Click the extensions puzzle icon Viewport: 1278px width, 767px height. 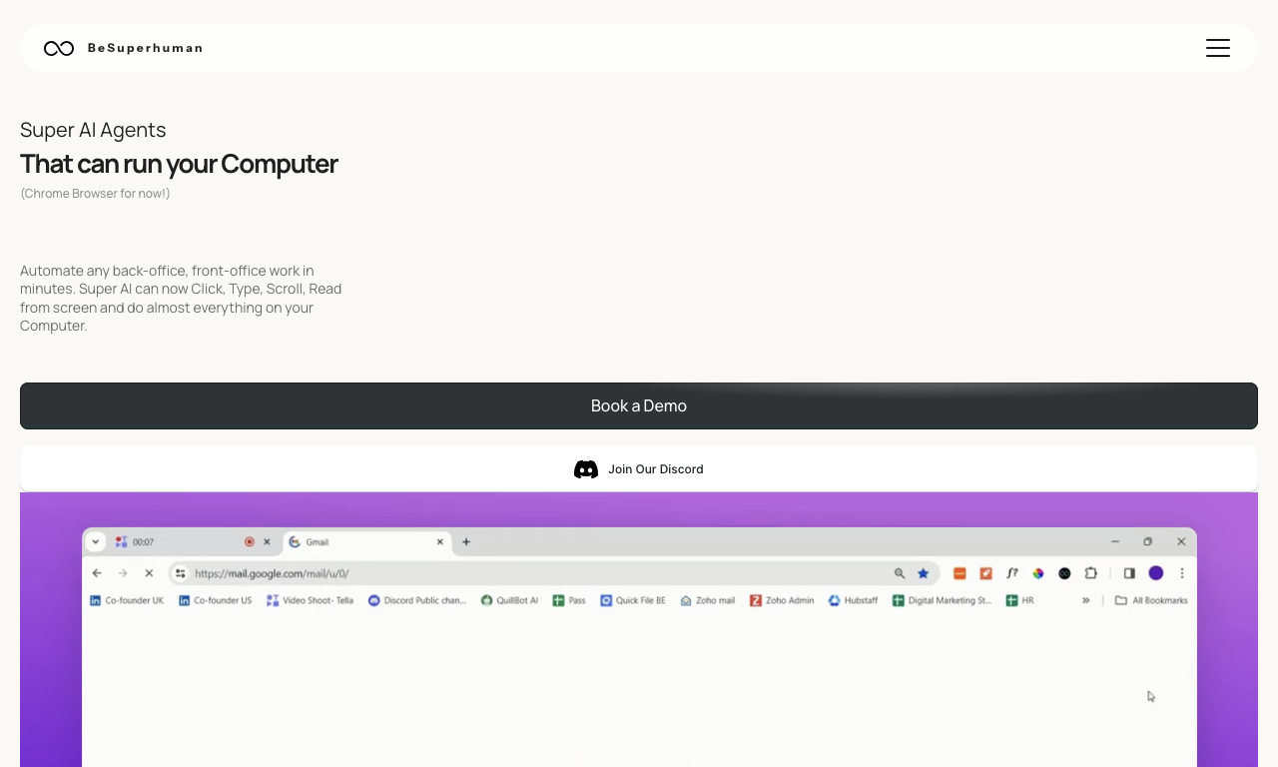(x=1091, y=573)
